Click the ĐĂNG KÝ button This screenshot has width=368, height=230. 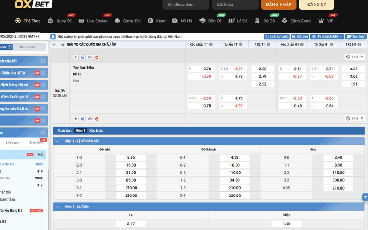pyautogui.click(x=316, y=5)
